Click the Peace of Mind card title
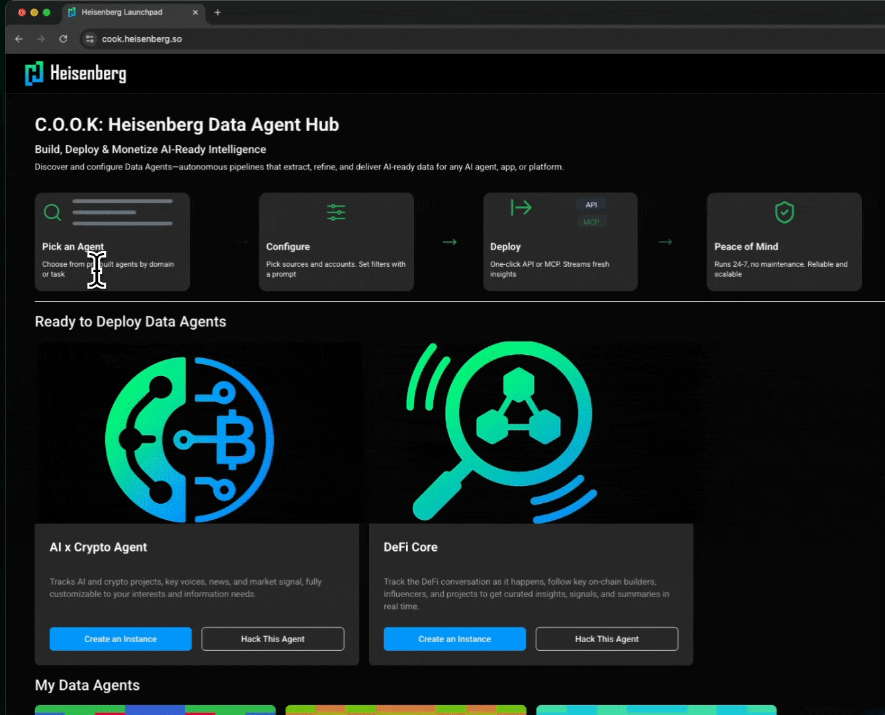885x715 pixels. click(746, 246)
